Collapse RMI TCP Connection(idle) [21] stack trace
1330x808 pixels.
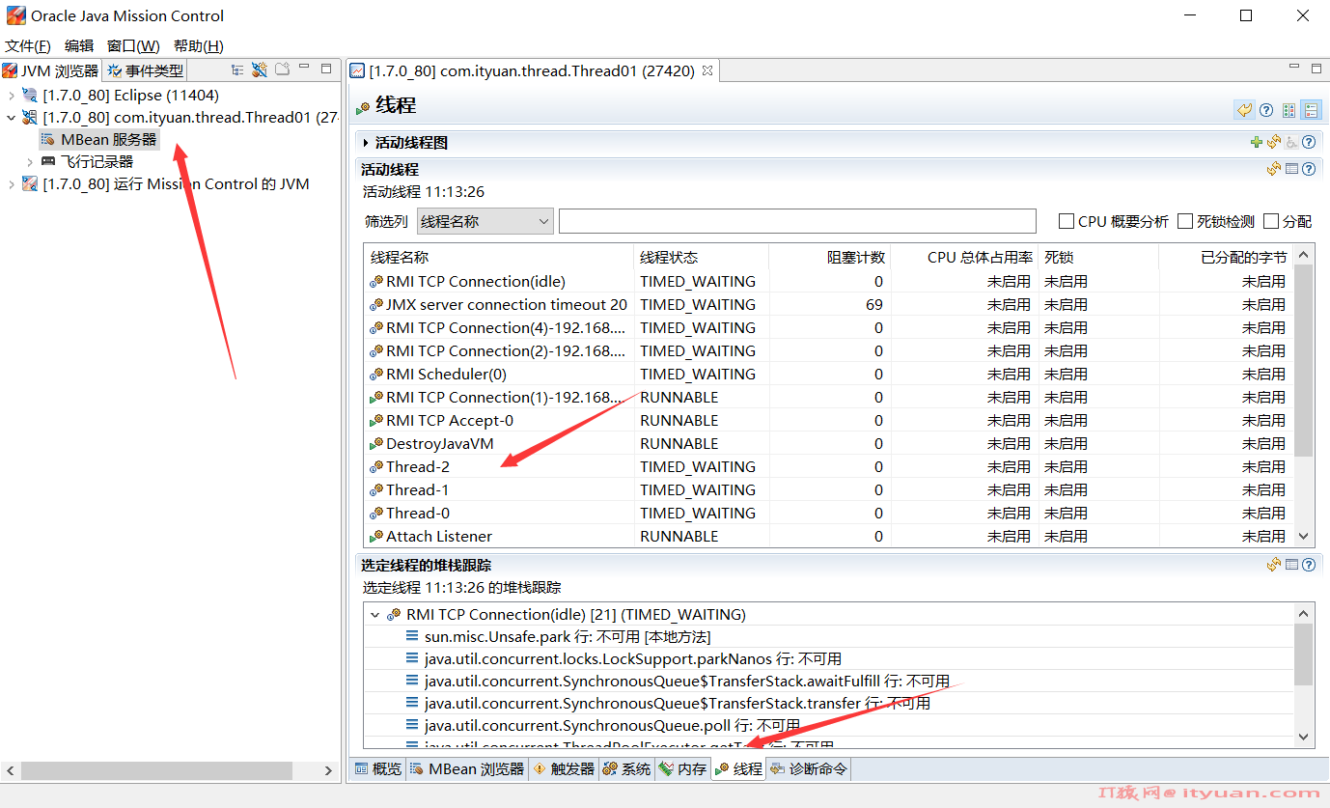pos(375,615)
